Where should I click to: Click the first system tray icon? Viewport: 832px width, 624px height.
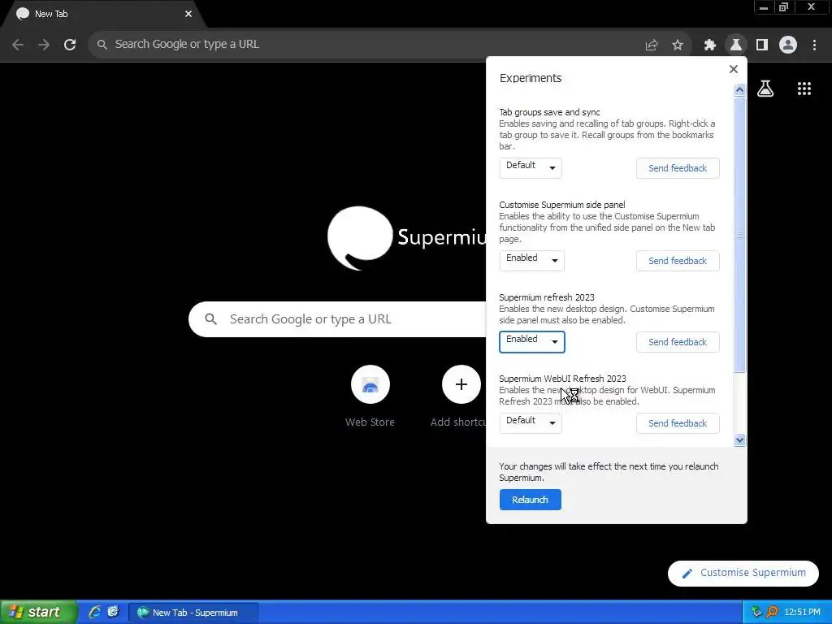click(x=756, y=613)
